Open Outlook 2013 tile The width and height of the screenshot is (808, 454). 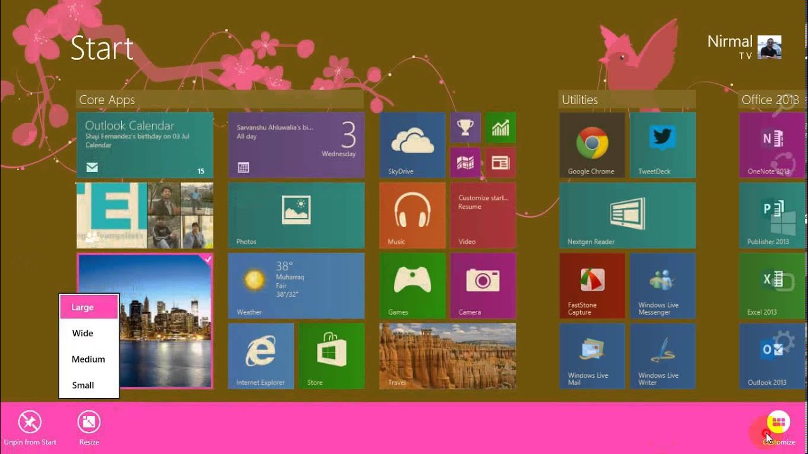[772, 356]
